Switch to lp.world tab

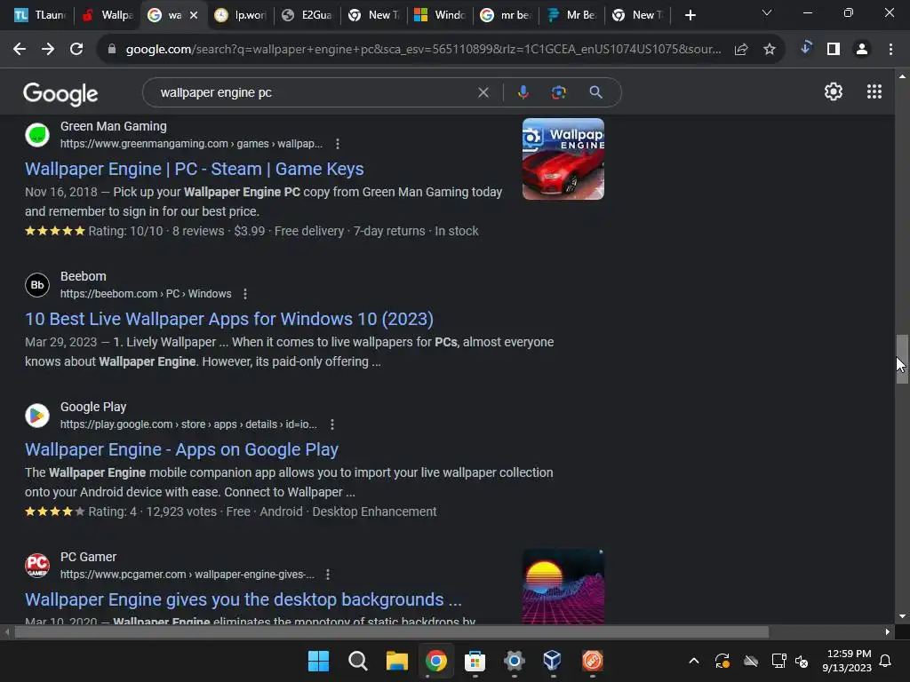tap(241, 15)
